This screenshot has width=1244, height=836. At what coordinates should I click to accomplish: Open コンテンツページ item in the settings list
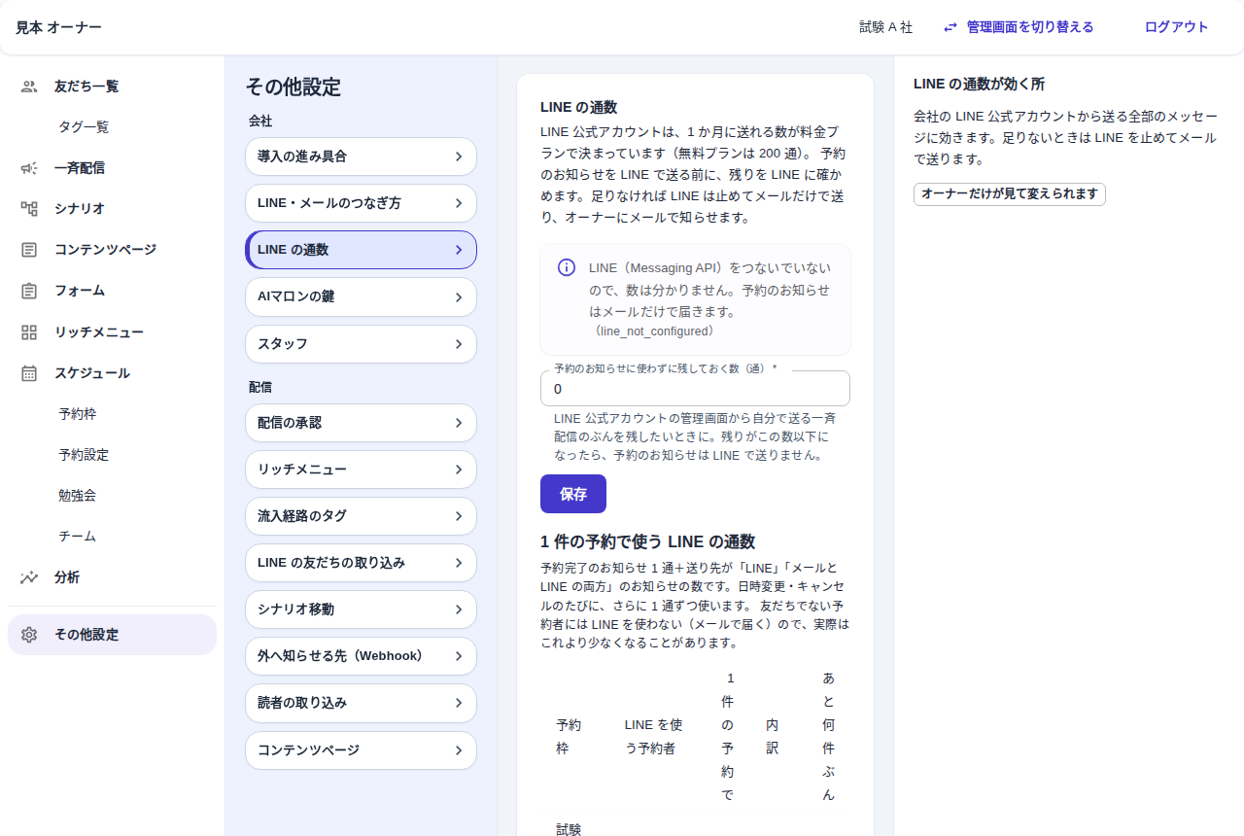tap(361, 750)
